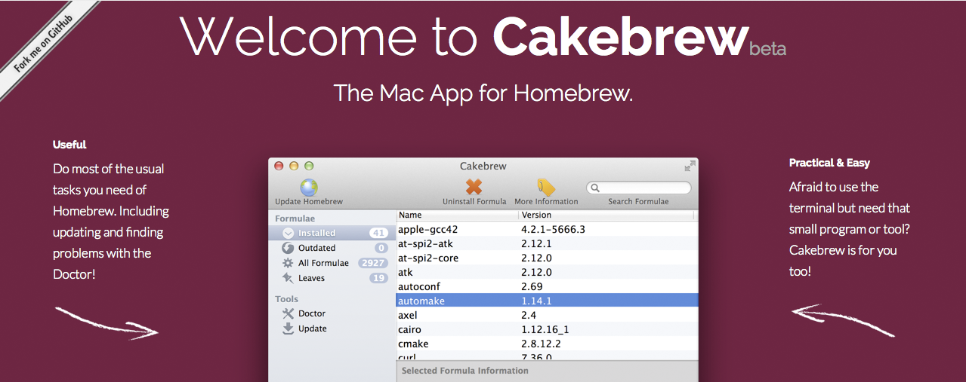Select Leaves in the sidebar
Viewport: 966px width, 382px height.
[x=332, y=278]
